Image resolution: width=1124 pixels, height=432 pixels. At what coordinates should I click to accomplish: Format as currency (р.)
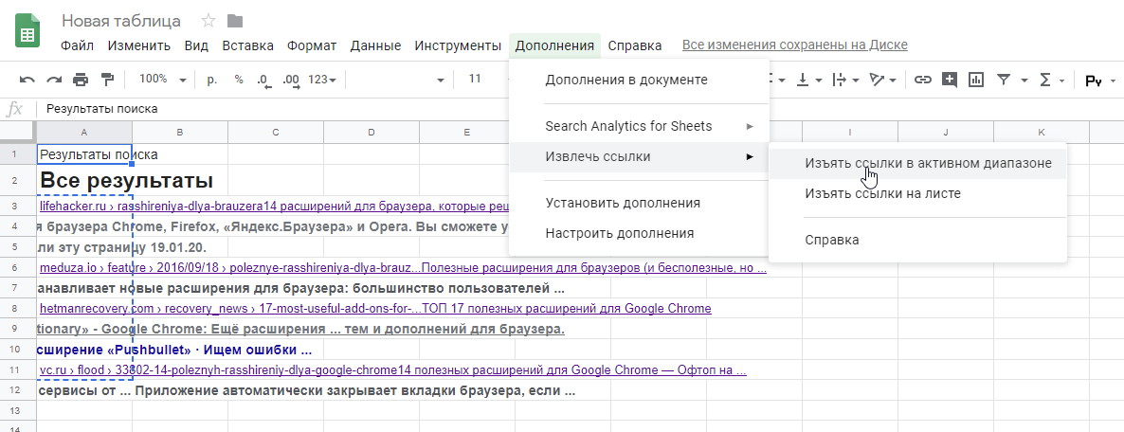(x=212, y=80)
